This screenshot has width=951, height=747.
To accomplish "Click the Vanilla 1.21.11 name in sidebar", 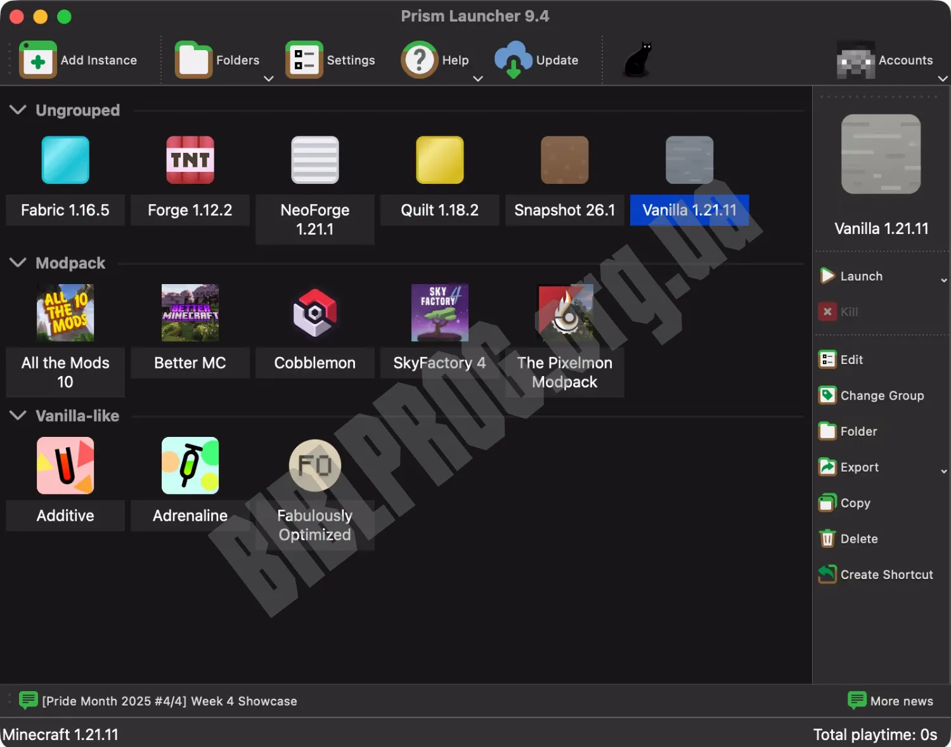I will (881, 228).
